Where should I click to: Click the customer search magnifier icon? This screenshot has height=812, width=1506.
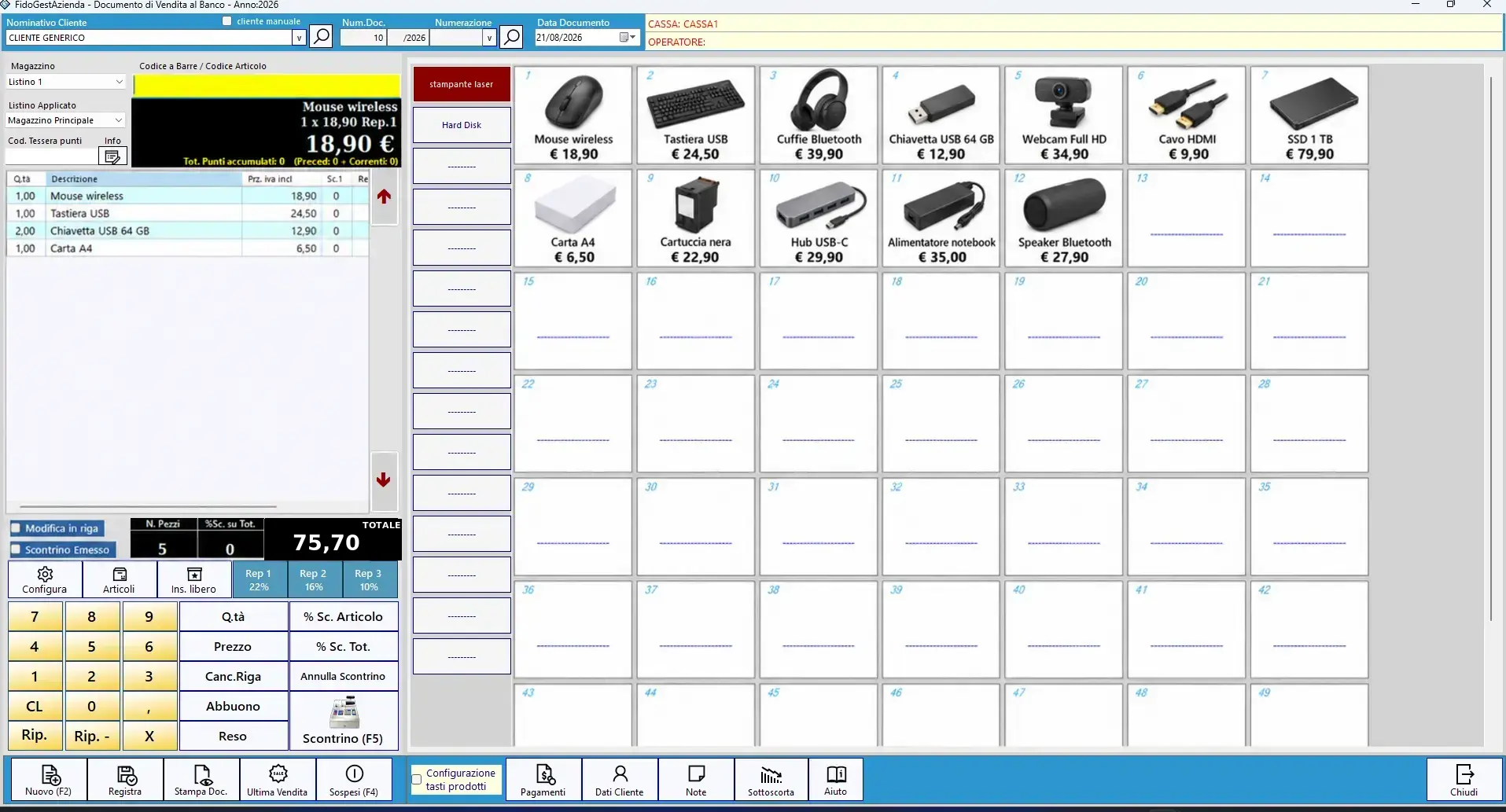[321, 36]
